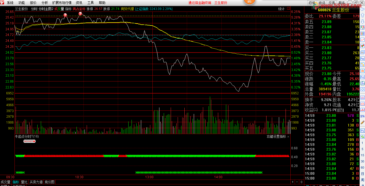Click the F5 icon in right sidebar
Image resolution: width=365 pixels, height=186 pixels.
coord(362,131)
